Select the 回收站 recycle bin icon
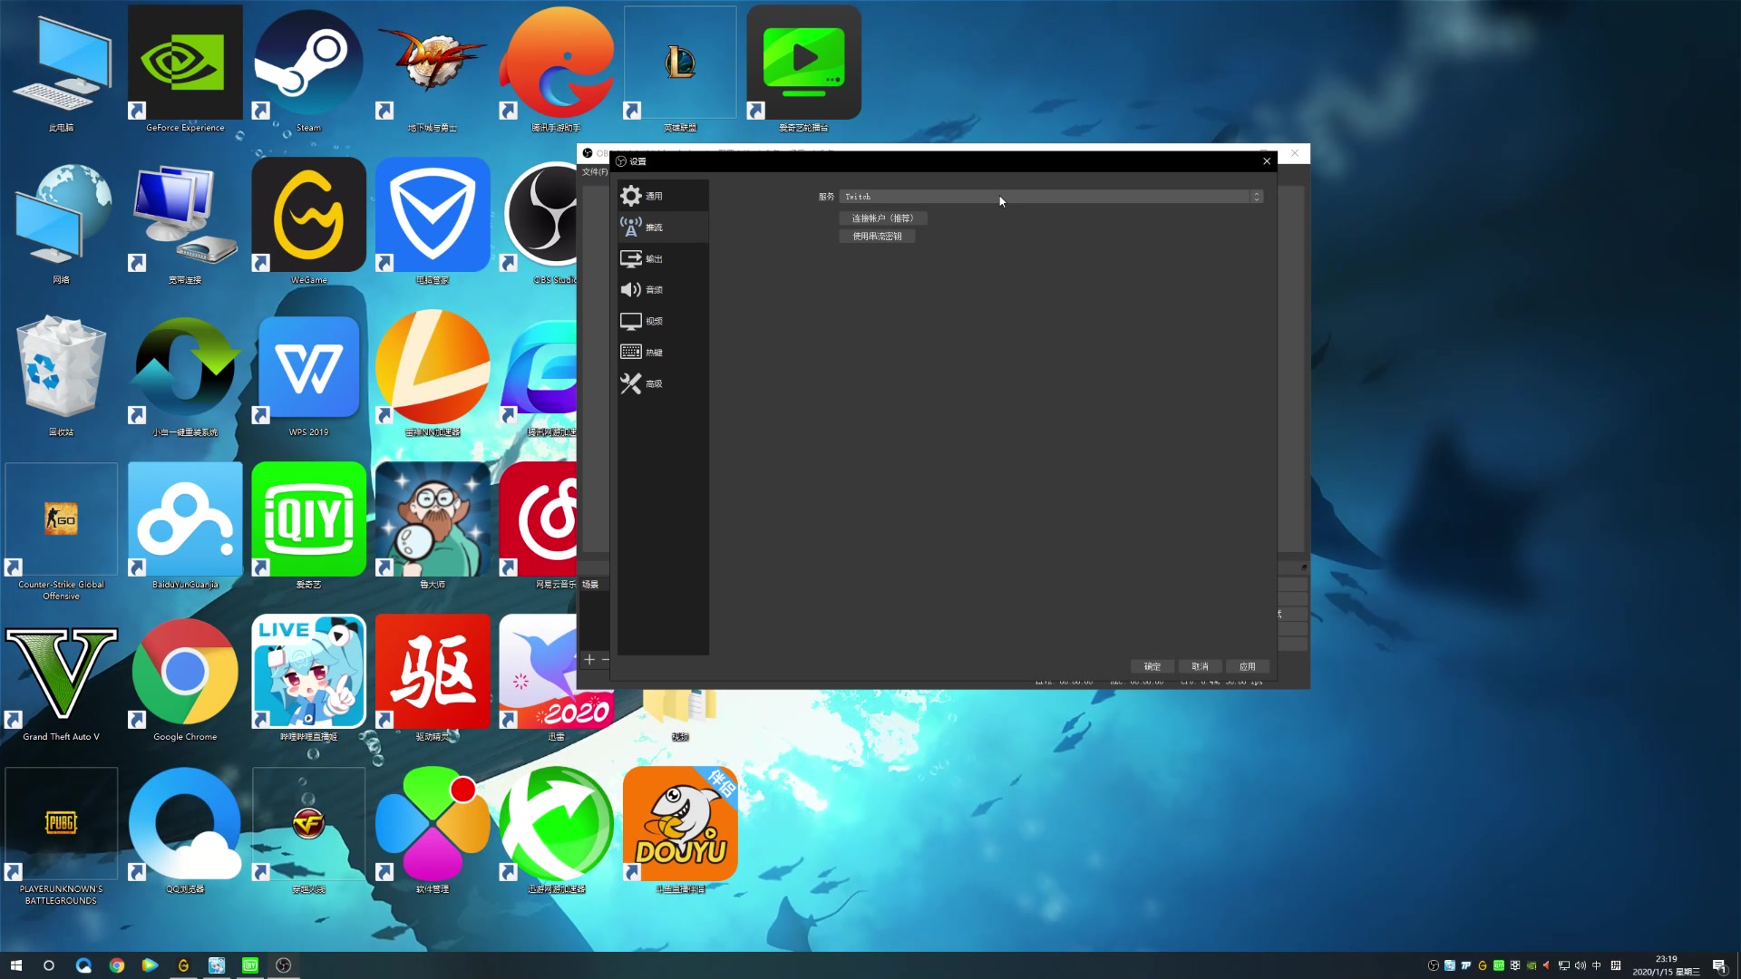The image size is (1741, 979). coord(62,375)
